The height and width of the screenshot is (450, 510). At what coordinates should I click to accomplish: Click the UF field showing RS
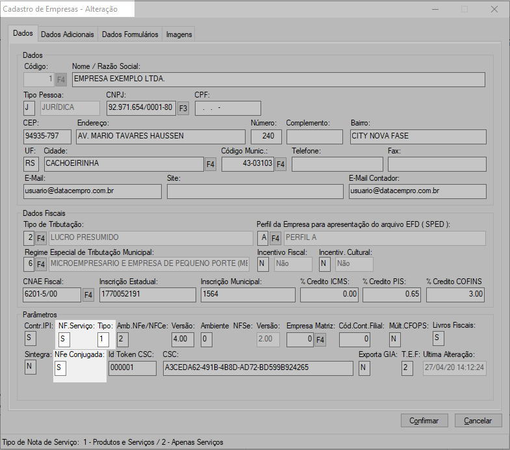pos(31,164)
